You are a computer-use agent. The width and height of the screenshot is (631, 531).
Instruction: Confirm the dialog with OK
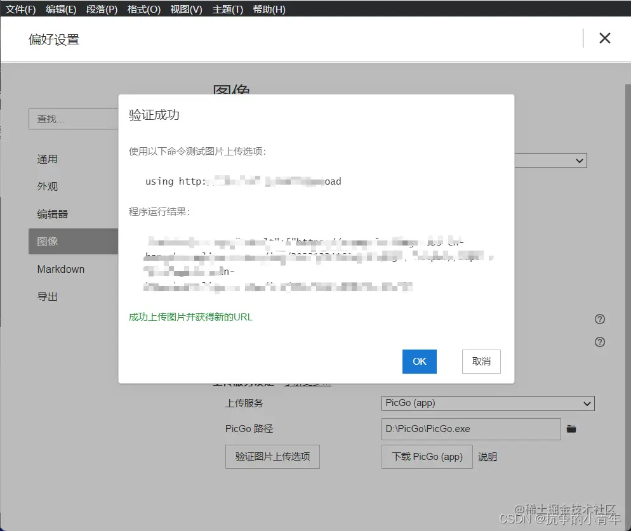pos(420,362)
